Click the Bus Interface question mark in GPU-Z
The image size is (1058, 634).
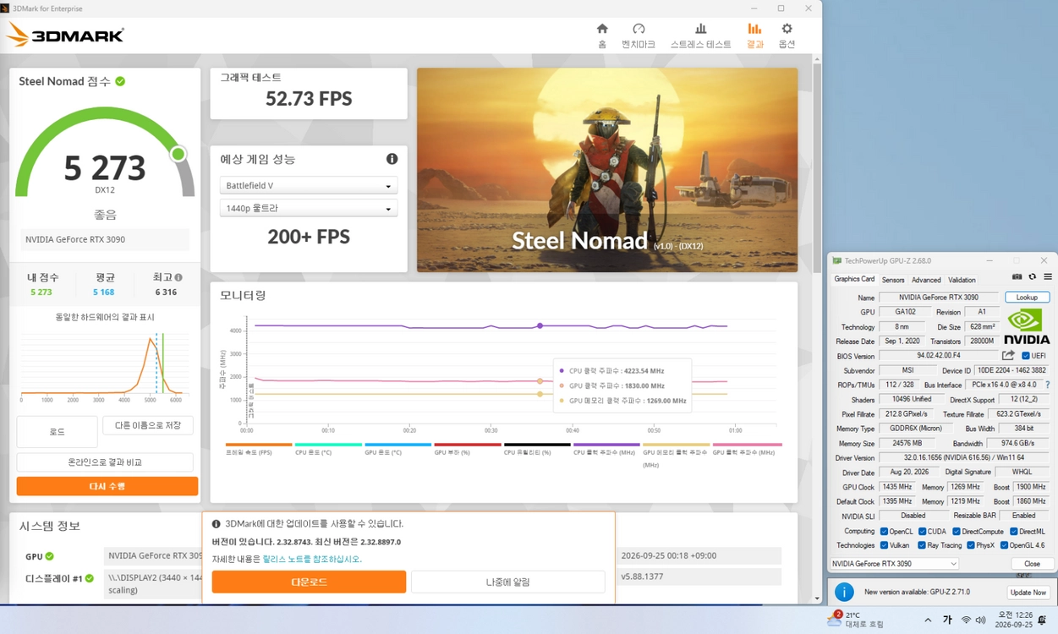click(1047, 385)
